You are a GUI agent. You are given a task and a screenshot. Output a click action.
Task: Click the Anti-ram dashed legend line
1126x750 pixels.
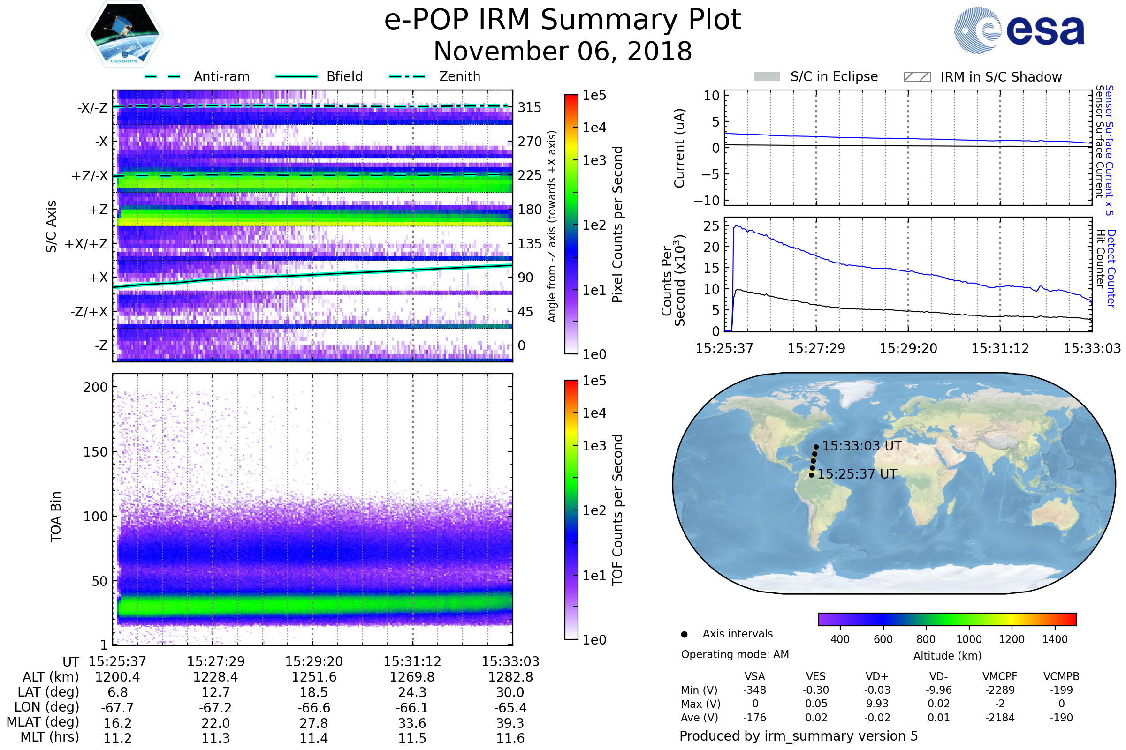pos(162,76)
